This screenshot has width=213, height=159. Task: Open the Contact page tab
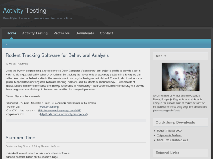[x=106, y=33]
